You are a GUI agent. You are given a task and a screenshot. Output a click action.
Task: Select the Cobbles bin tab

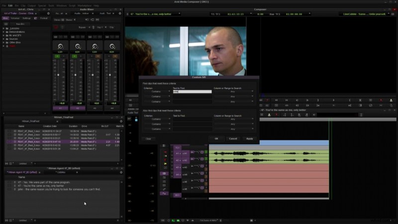[x=61, y=172]
